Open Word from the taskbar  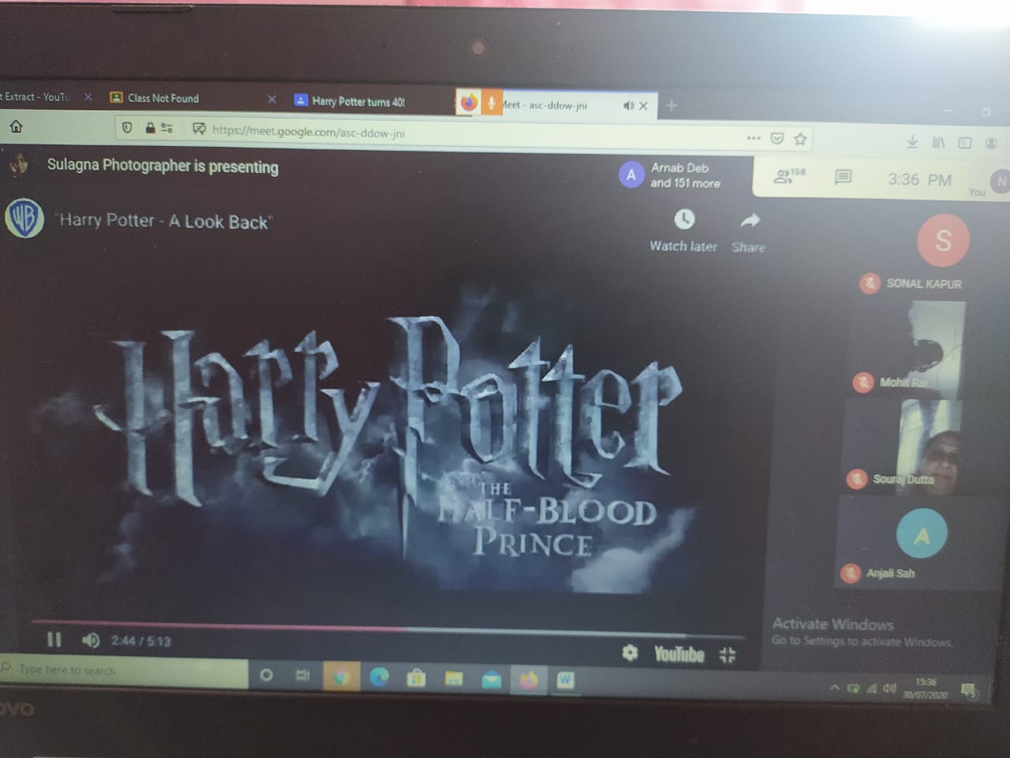pyautogui.click(x=565, y=679)
